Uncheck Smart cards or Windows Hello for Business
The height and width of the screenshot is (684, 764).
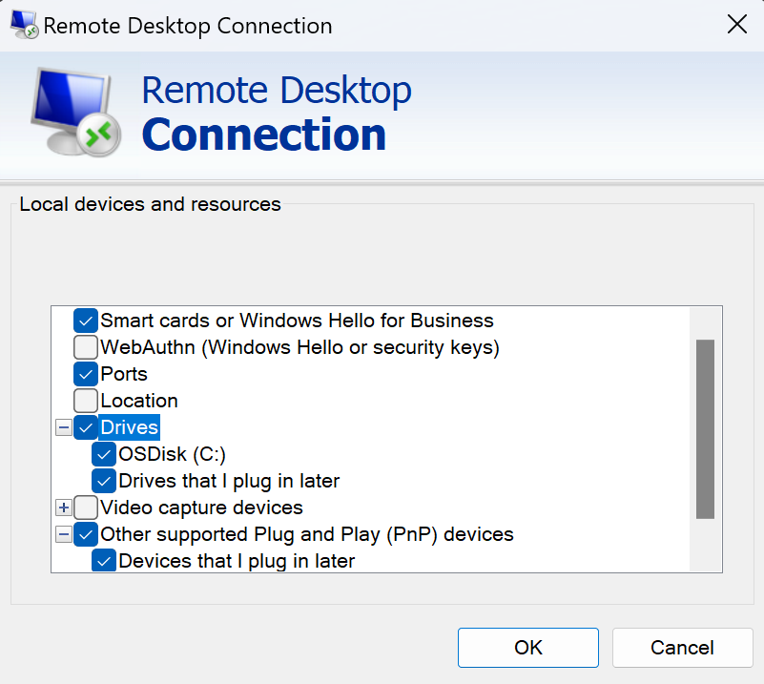[x=86, y=321]
